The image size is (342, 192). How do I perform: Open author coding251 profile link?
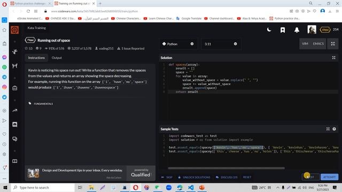tap(104, 49)
